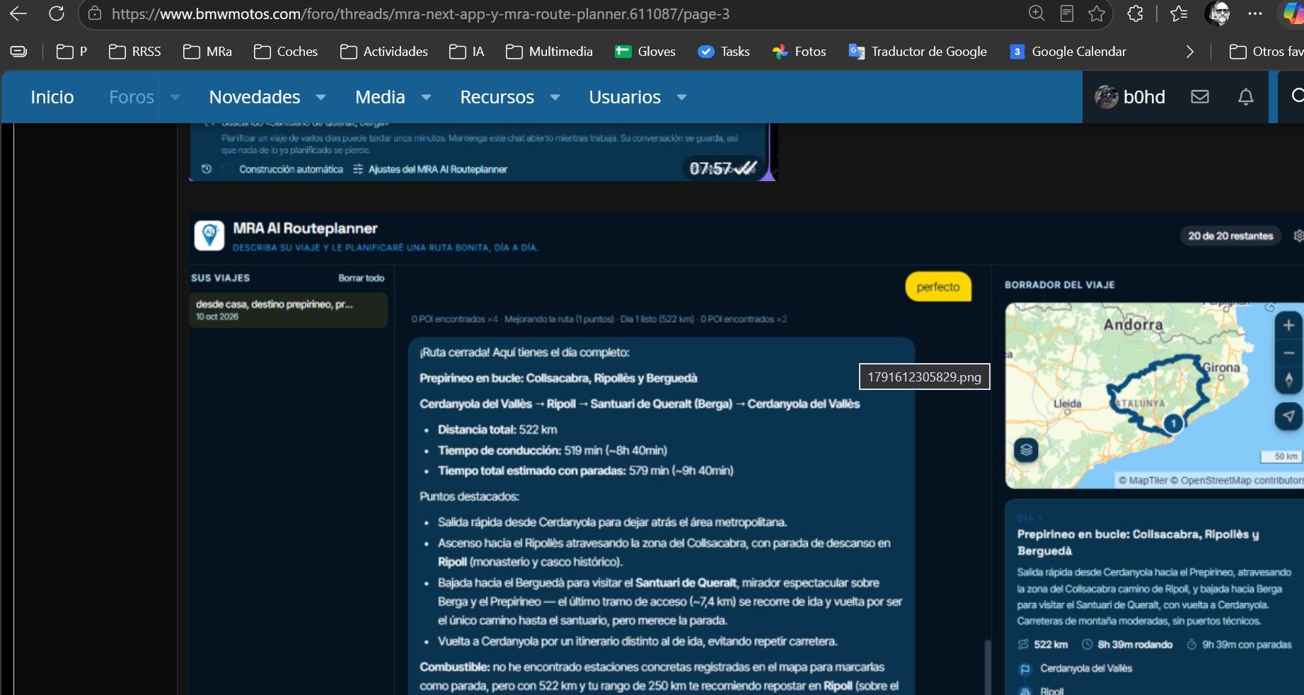
Task: Go to the Inicio menu item
Action: tap(52, 97)
